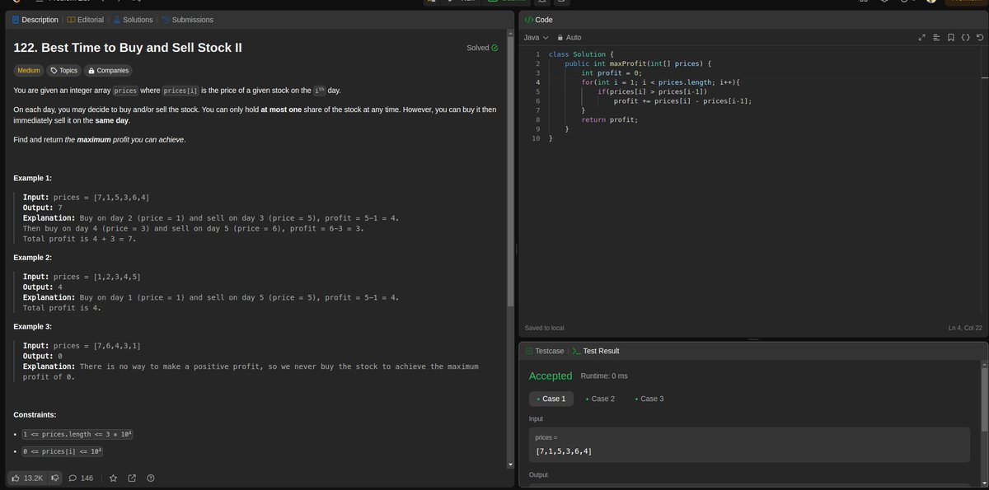
Task: Format the code with the format lines icon
Action: click(937, 37)
